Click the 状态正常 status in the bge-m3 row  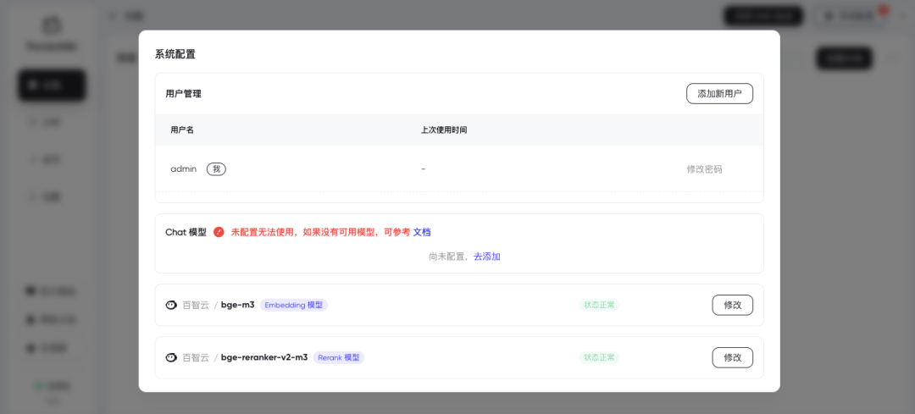click(599, 305)
